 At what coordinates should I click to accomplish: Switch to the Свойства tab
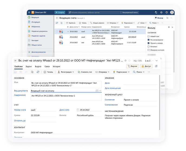pos(18,67)
